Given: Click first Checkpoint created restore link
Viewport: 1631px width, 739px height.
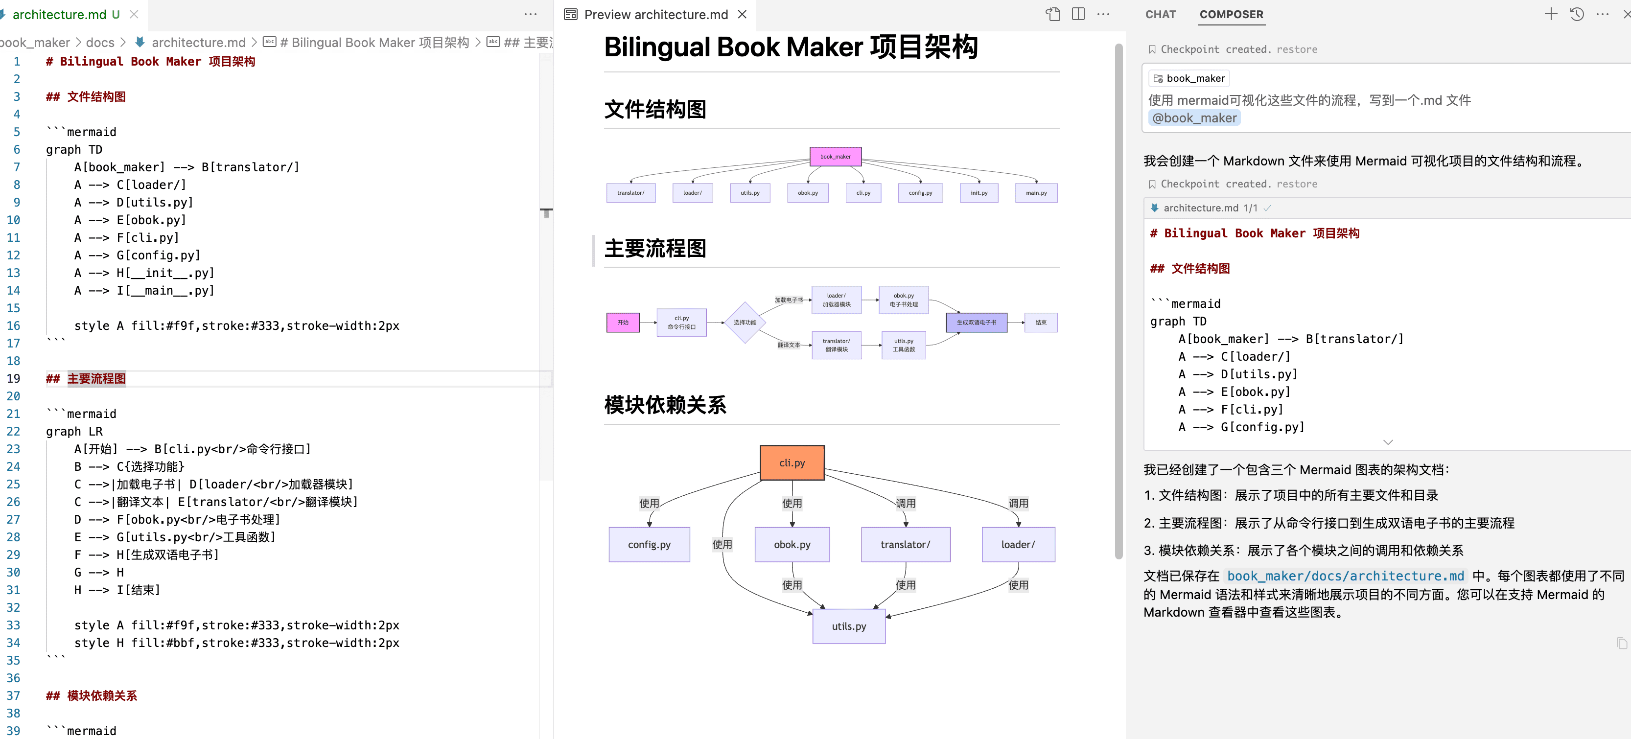Looking at the screenshot, I should pyautogui.click(x=1296, y=49).
